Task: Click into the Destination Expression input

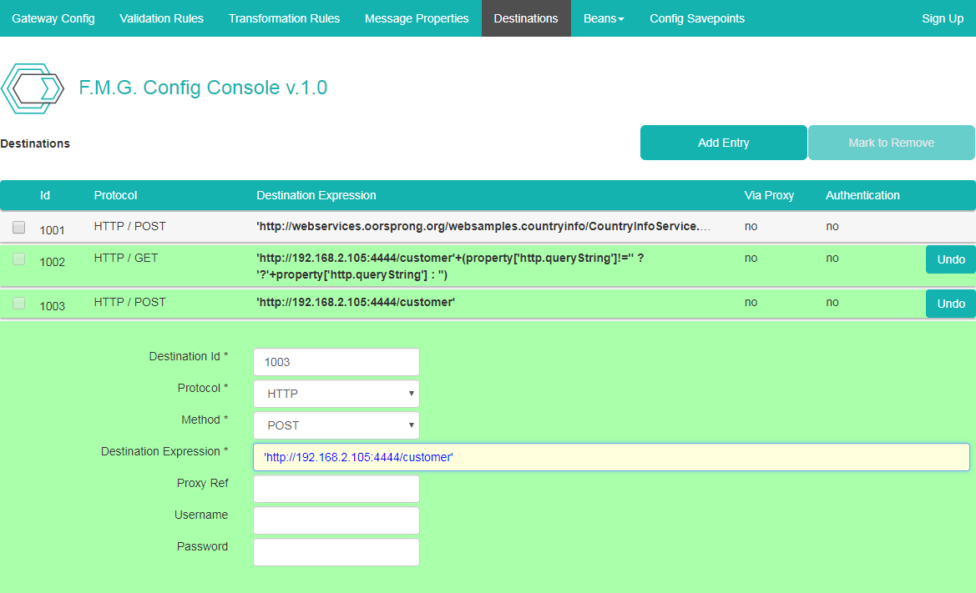Action: 610,457
